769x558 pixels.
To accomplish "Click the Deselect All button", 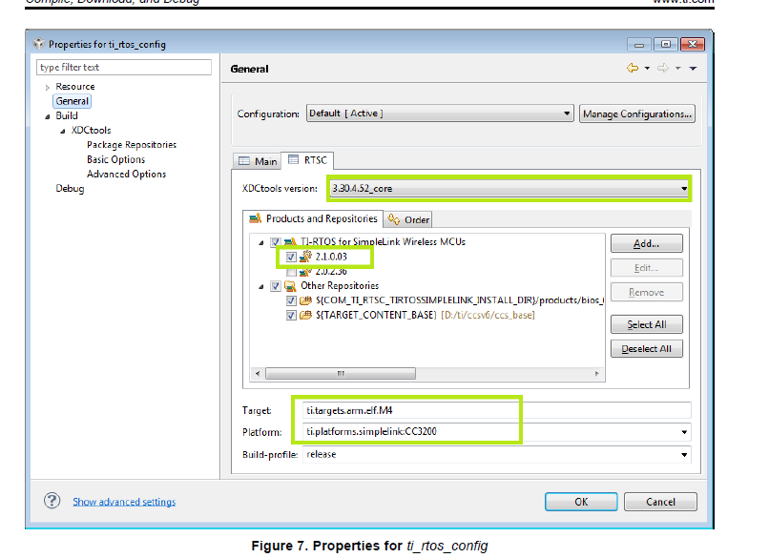I will pos(646,348).
